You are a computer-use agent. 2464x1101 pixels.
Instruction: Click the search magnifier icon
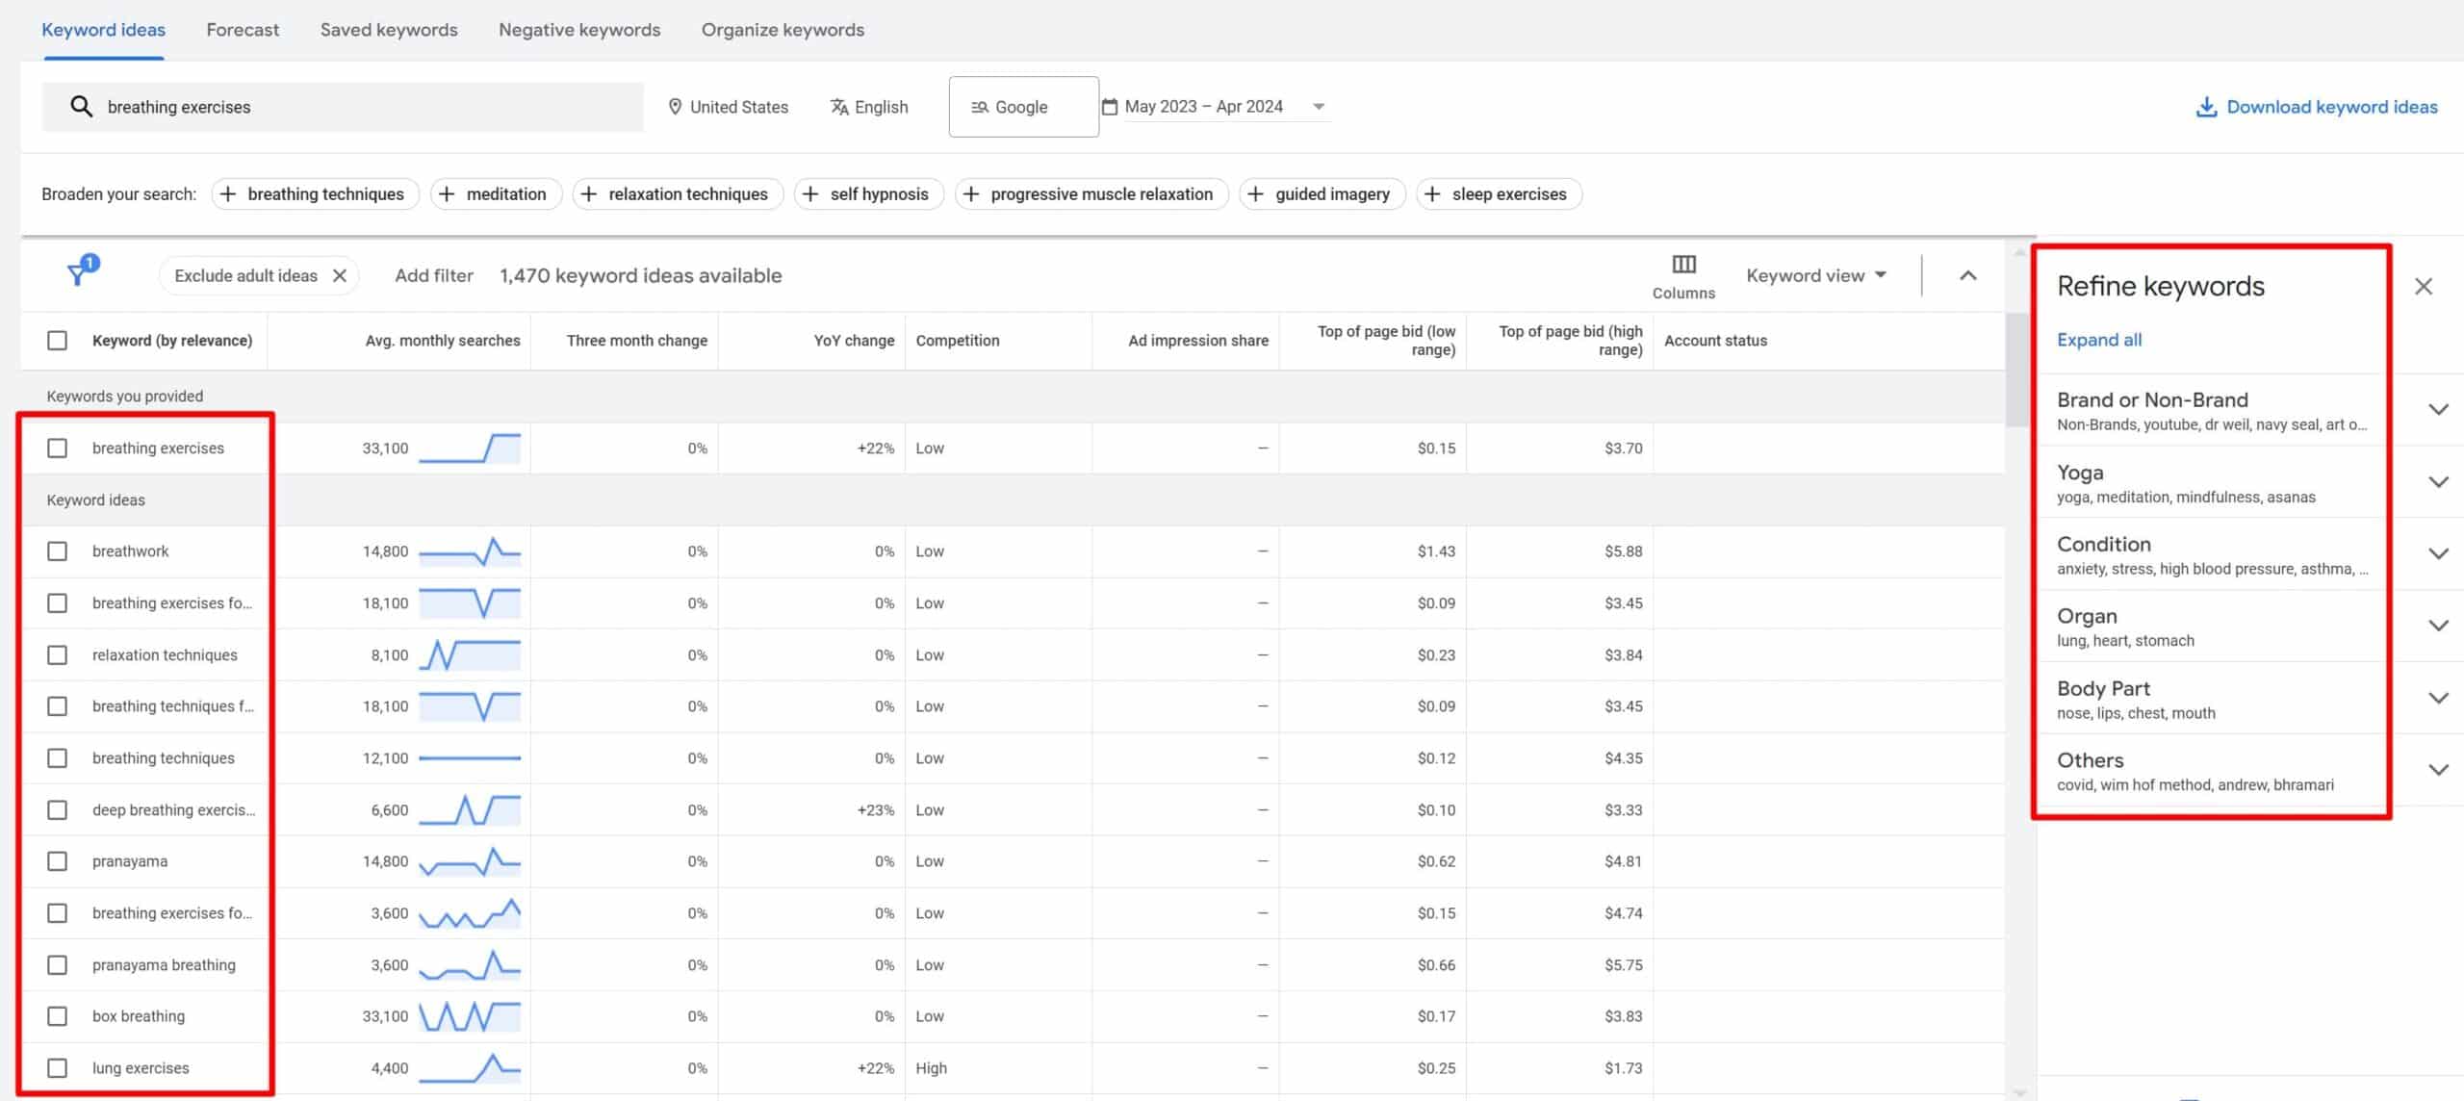point(82,107)
